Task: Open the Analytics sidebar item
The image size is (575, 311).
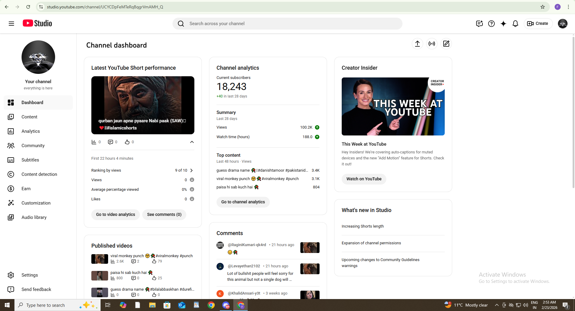Action: click(31, 131)
